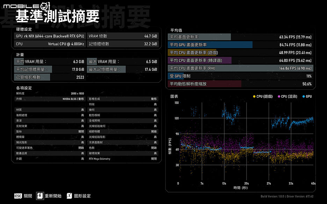Click the VRAM 總數 46.7 GiB row
Image resolution: width=327 pixels, height=204 pixels.
[x=123, y=36]
